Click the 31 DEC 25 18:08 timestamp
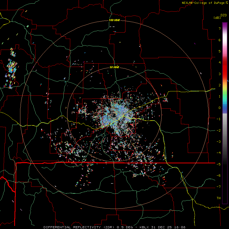This screenshot has width=229, height=229. pos(168,227)
